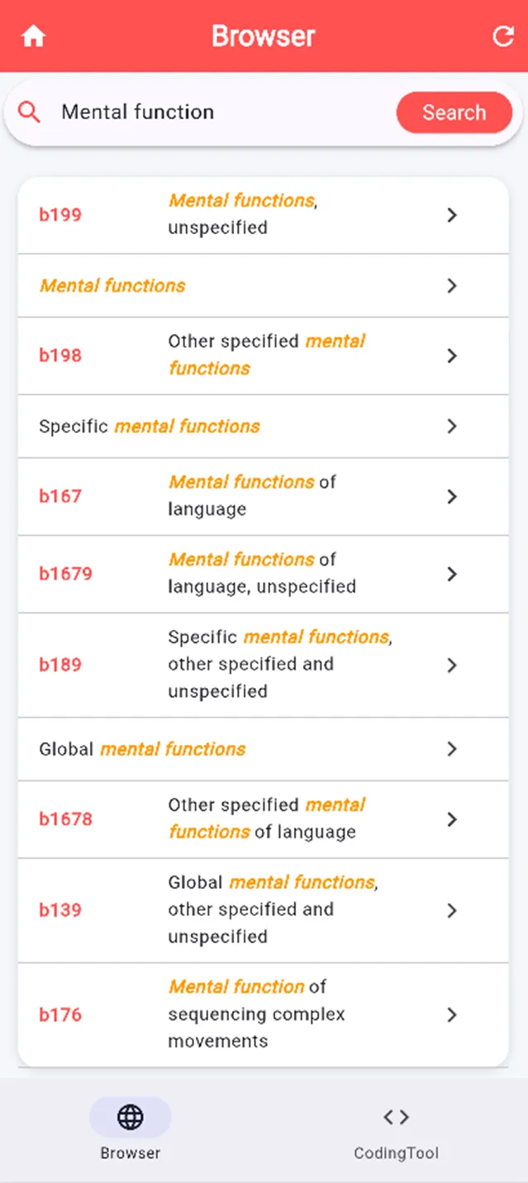Tap the CodingTool code brackets icon

coord(396,1118)
